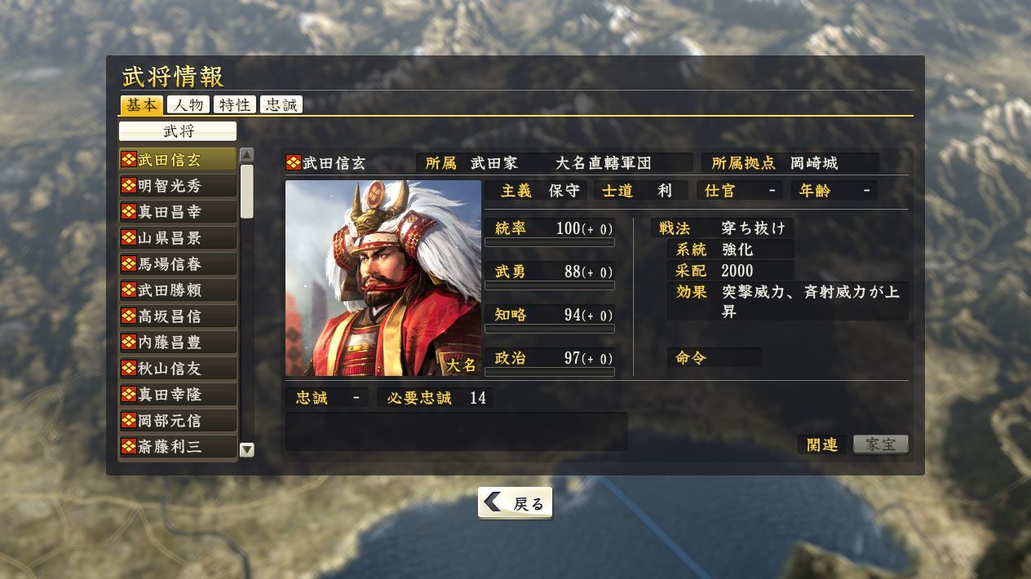Select 高坂昌信 in the officer list
Image resolution: width=1031 pixels, height=579 pixels.
click(178, 316)
